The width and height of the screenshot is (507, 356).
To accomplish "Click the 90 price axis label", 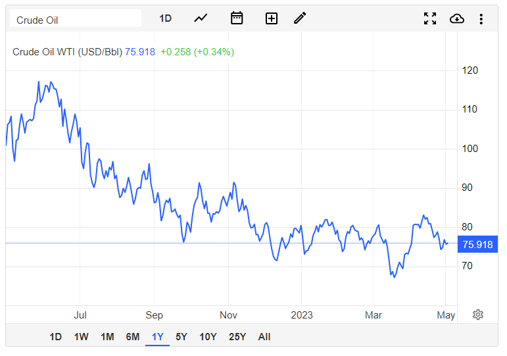I will click(x=467, y=188).
